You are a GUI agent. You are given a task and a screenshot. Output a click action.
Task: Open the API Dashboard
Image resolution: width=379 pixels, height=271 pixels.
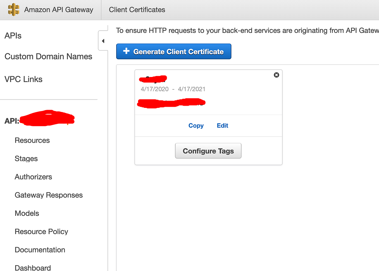[33, 267]
